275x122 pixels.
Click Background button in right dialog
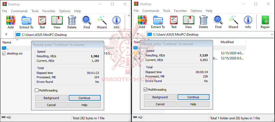point(160,97)
